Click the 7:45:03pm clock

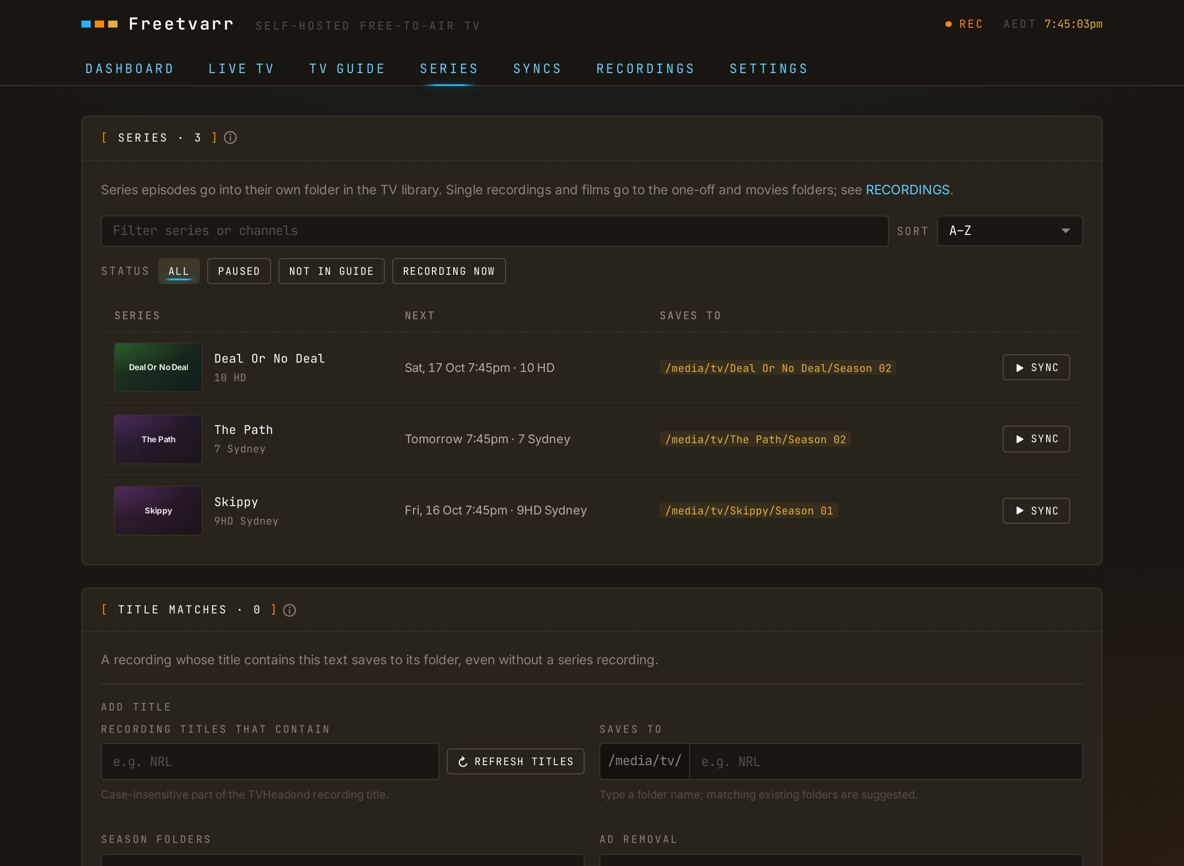click(x=1073, y=24)
